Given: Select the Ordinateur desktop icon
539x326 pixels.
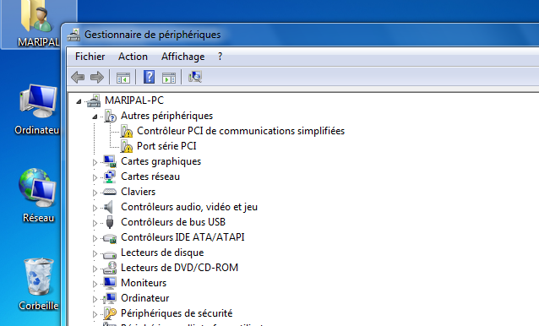Looking at the screenshot, I should (x=38, y=109).
